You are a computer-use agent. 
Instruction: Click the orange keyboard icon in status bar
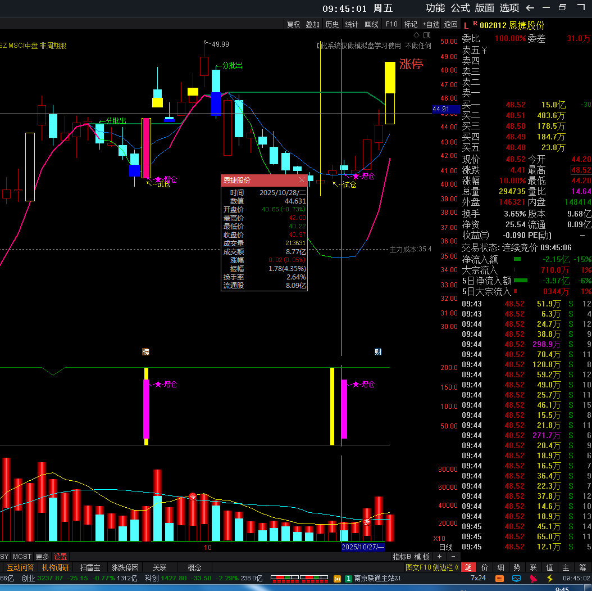coord(499,578)
